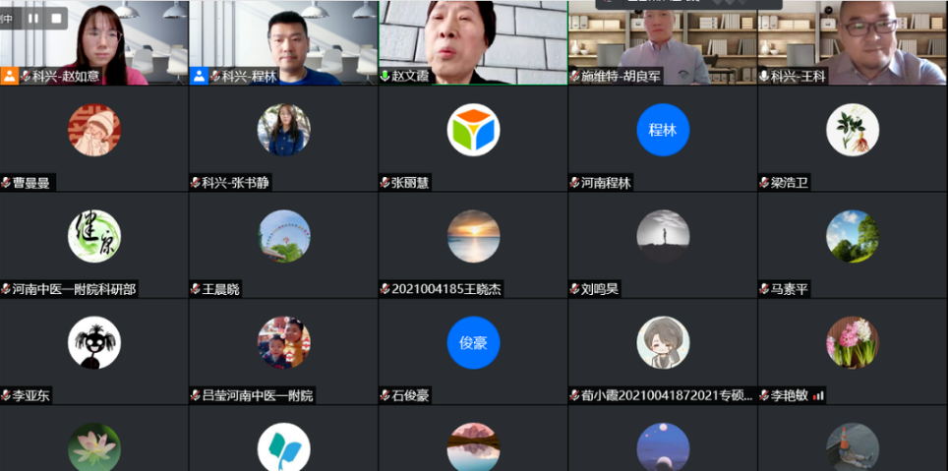948x471 pixels.
Task: Select the blue 程林 avatar for 河南程林
Action: [x=662, y=130]
